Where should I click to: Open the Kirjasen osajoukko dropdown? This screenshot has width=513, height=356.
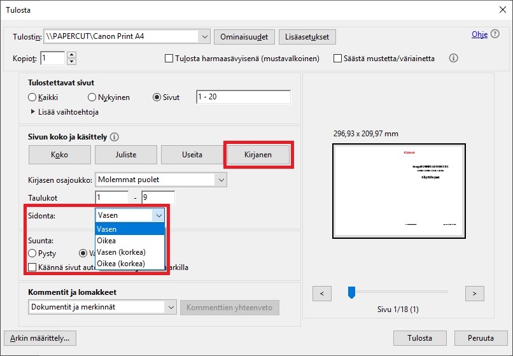(161, 180)
